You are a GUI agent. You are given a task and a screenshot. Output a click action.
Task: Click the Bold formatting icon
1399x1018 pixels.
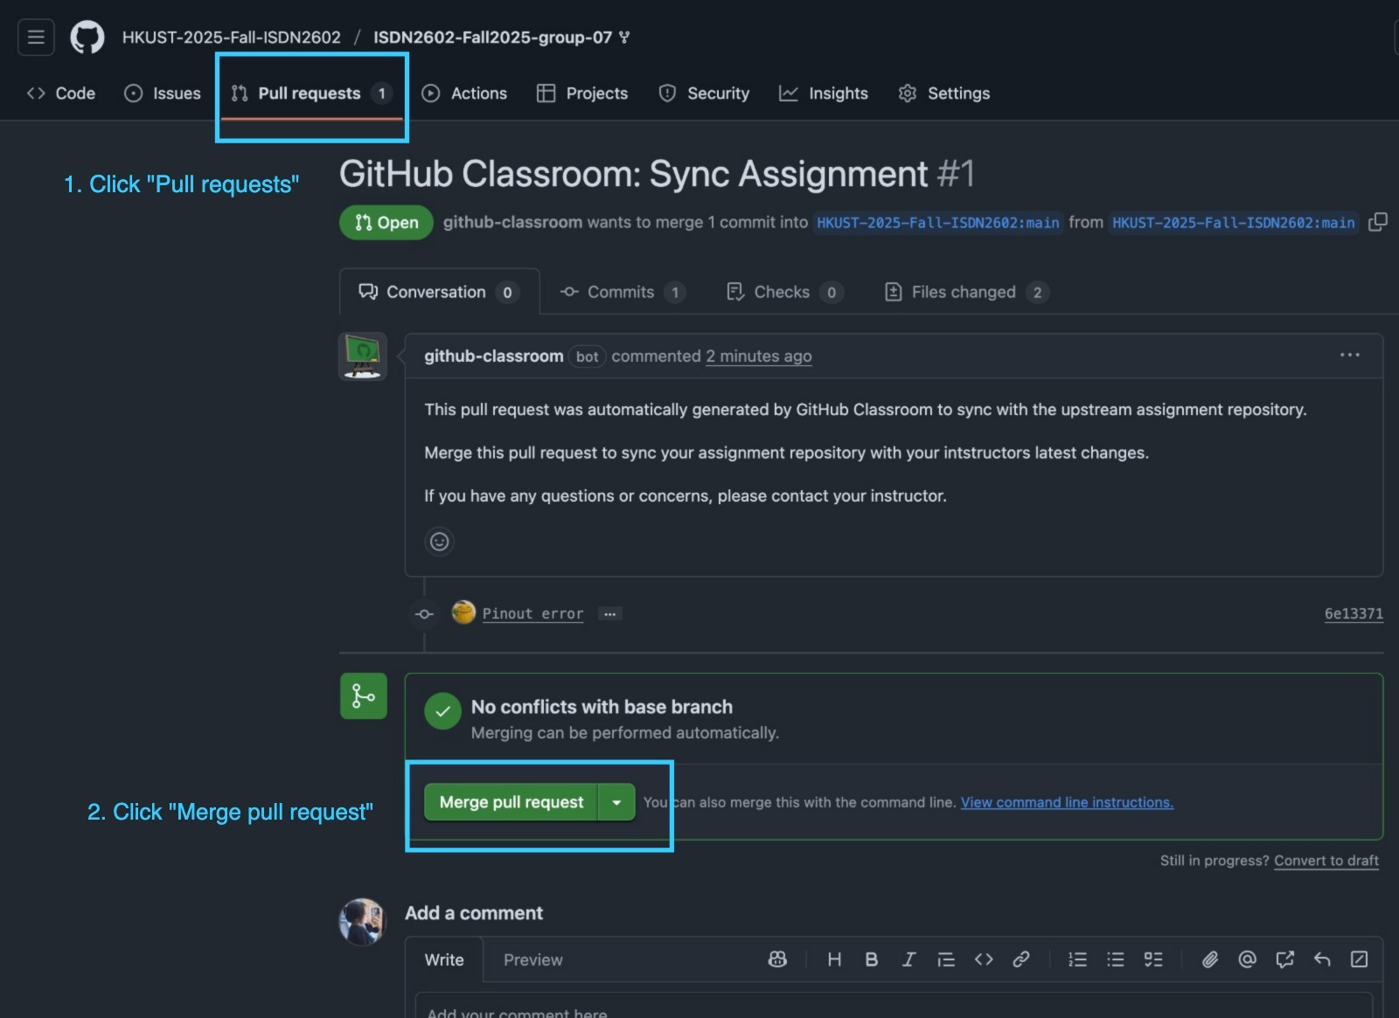[871, 959]
